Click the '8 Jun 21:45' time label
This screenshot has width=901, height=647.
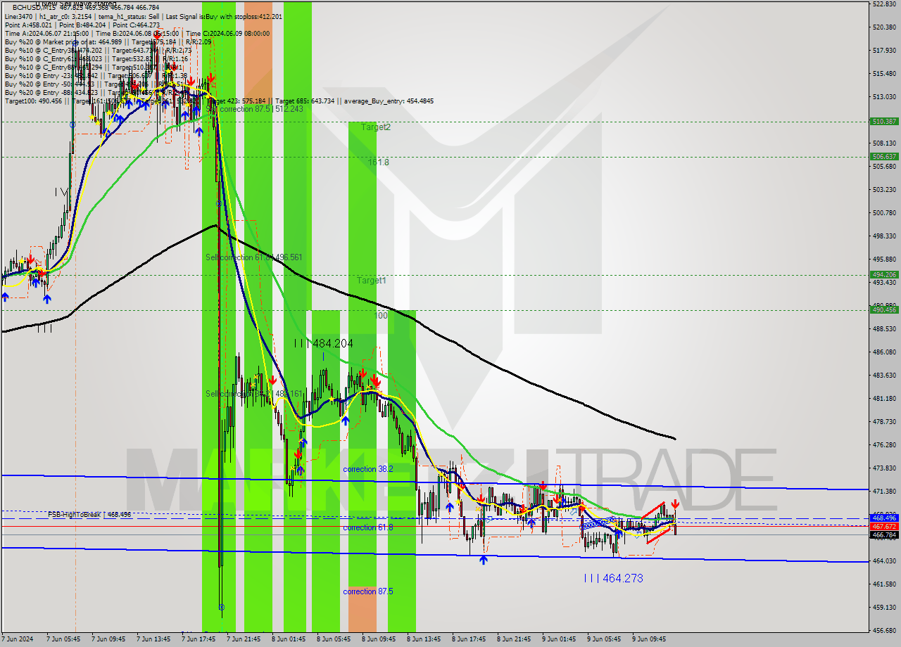pos(512,639)
